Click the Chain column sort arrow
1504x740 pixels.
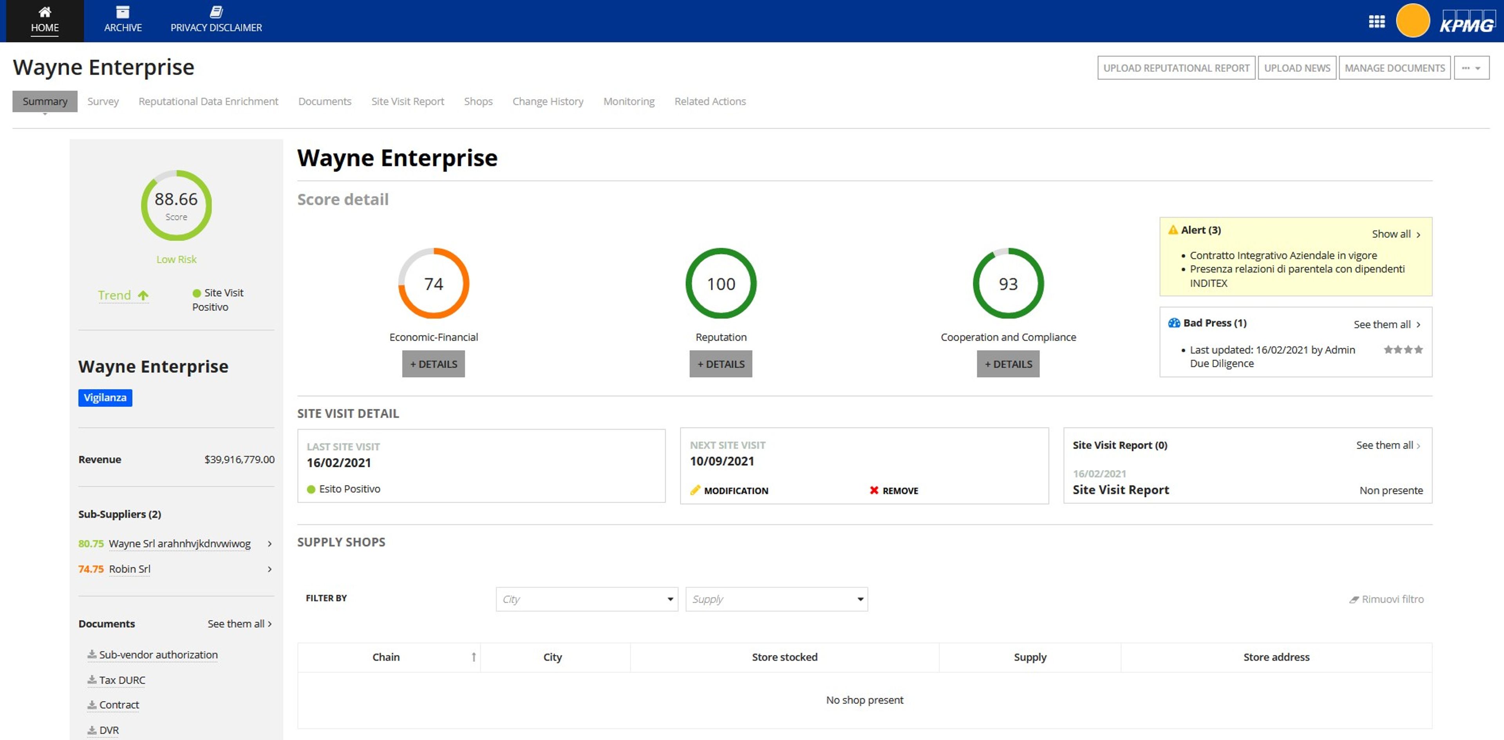[x=474, y=657]
